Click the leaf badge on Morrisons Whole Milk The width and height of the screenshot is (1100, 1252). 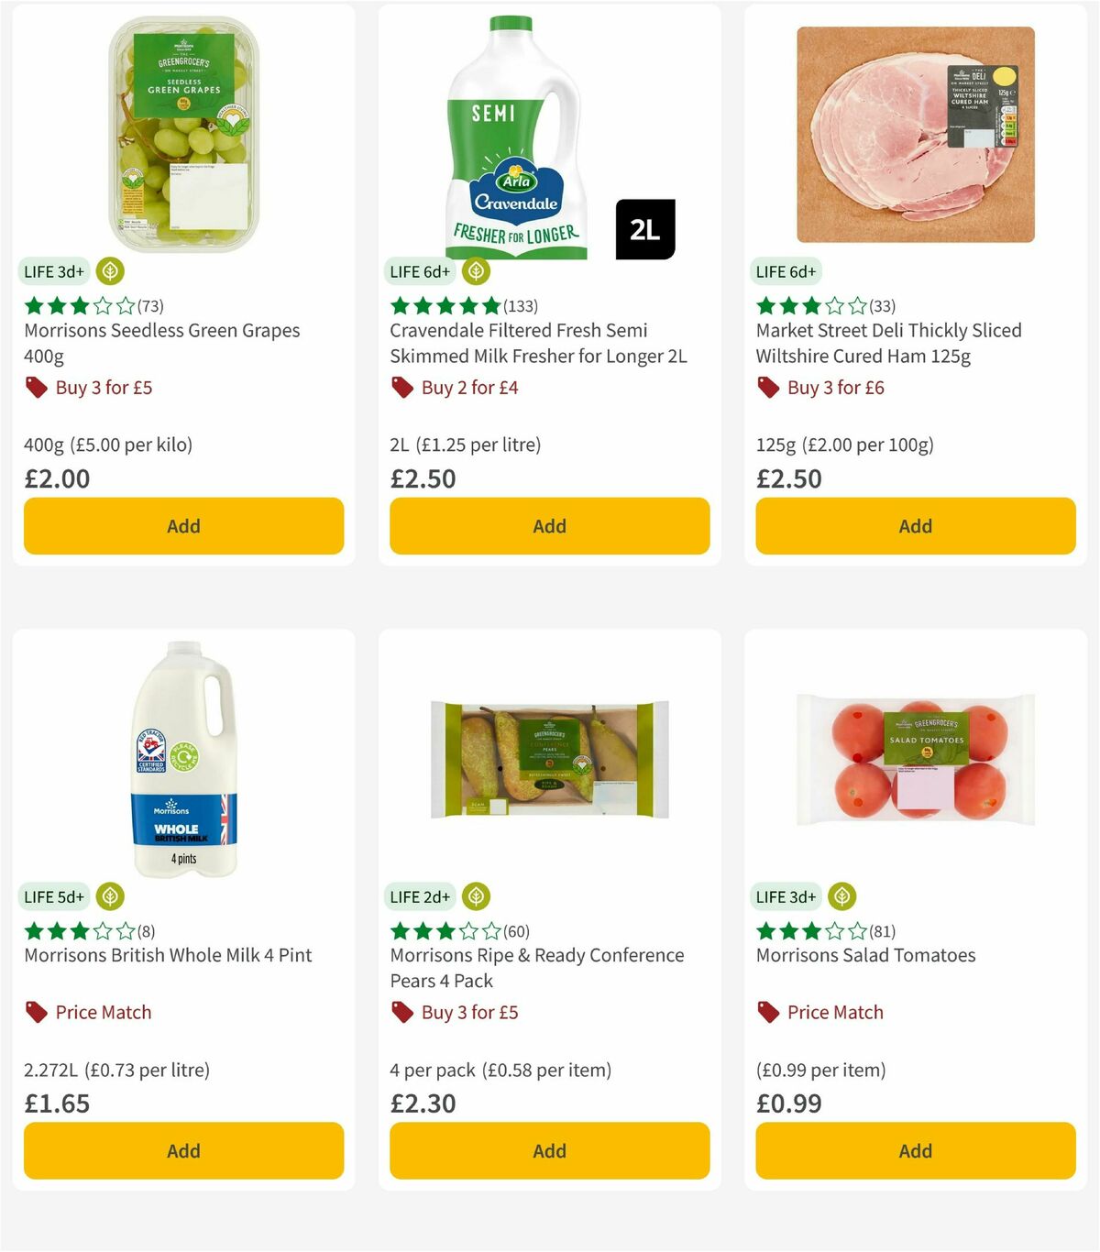[110, 896]
